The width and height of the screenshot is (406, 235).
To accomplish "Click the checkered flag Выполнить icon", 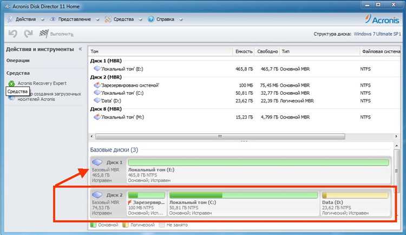I will [44, 34].
